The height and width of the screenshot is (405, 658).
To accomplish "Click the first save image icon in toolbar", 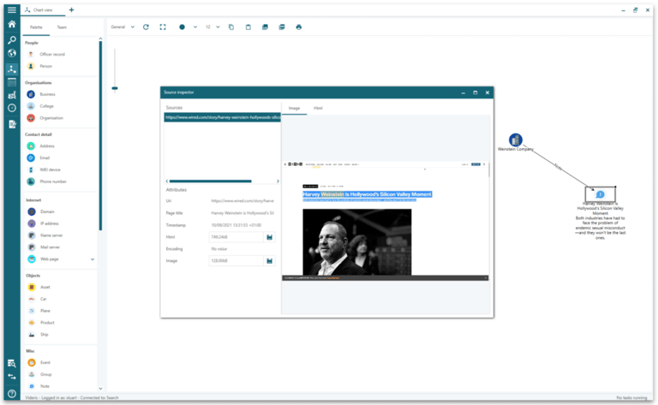I will tap(265, 27).
